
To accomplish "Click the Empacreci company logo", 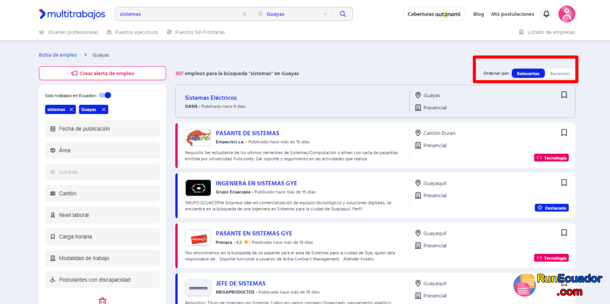I will click(x=198, y=138).
